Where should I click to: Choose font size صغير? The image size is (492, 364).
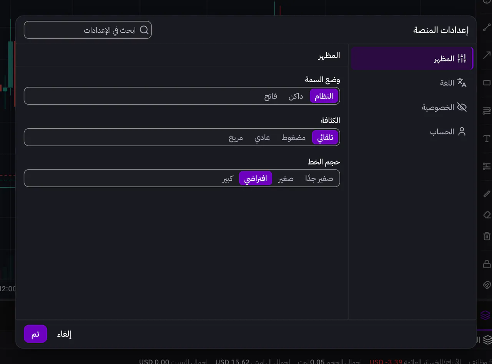(x=286, y=178)
